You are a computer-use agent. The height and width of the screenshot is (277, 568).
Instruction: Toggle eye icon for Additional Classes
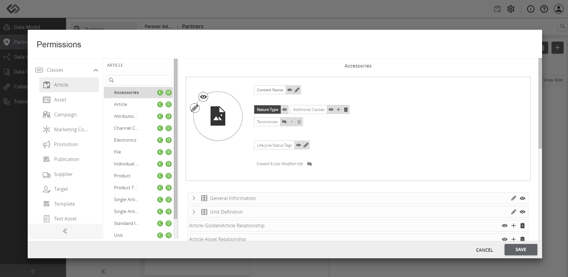(x=331, y=109)
